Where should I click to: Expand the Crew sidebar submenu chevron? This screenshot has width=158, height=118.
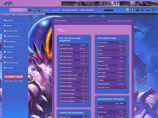[x=23, y=52]
